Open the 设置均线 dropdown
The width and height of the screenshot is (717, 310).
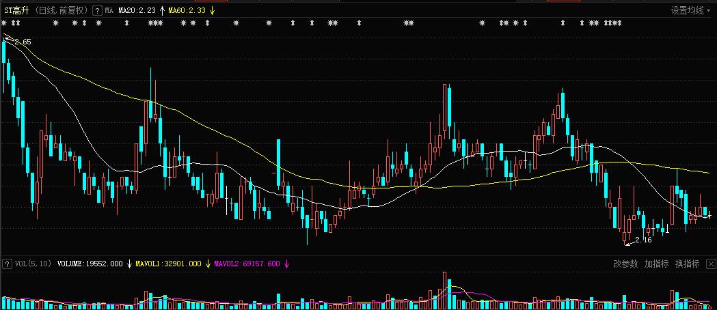(690, 10)
